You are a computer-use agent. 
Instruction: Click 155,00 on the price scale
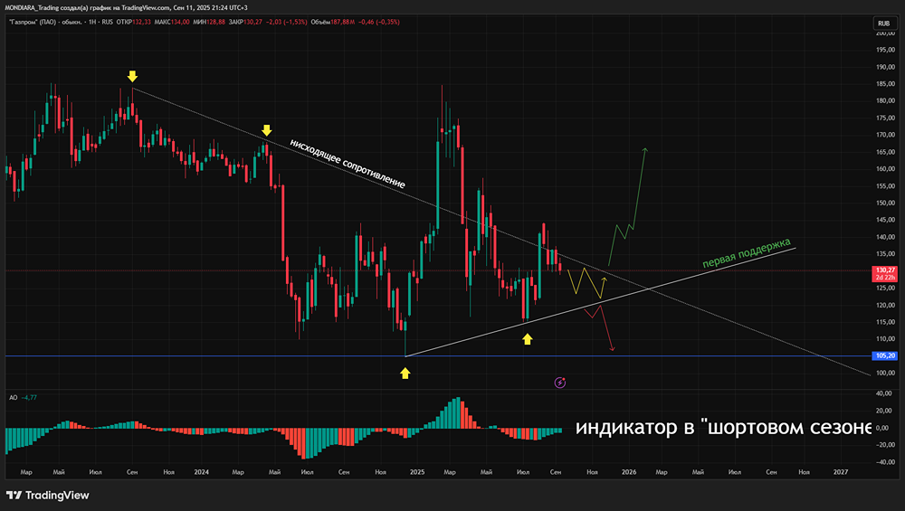point(885,185)
